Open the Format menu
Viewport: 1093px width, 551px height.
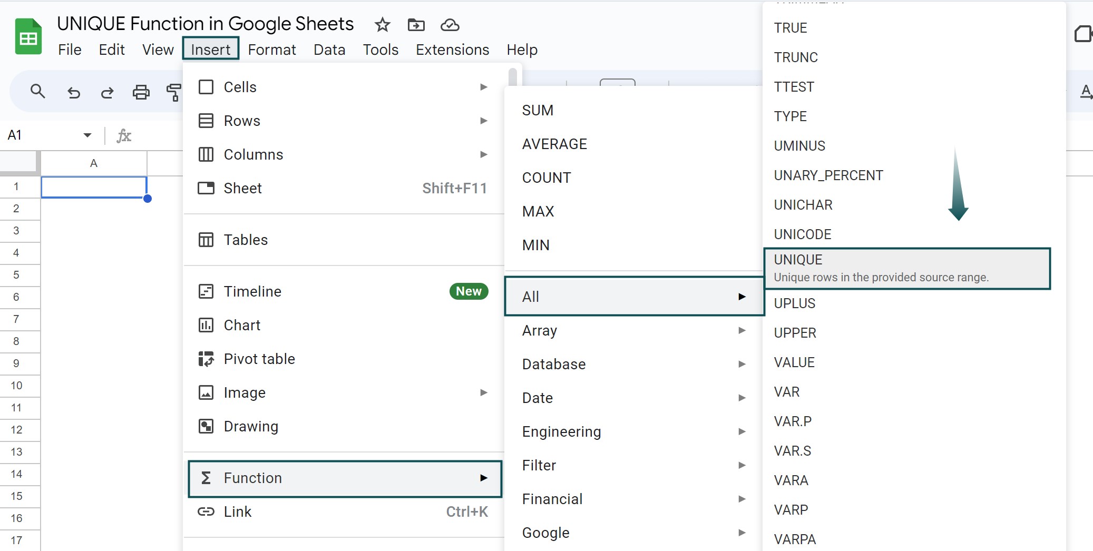point(272,50)
